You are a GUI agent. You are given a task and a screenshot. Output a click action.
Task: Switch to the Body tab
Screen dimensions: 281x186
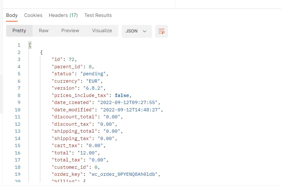tap(12, 15)
